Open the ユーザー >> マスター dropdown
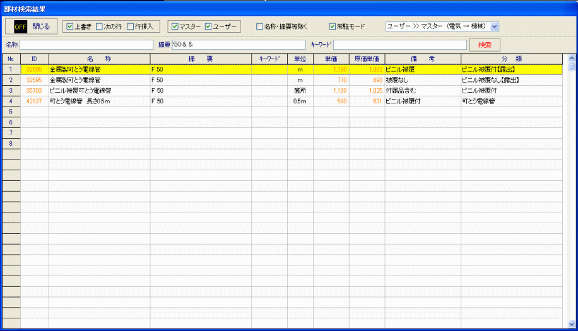578x331 pixels. 495,26
